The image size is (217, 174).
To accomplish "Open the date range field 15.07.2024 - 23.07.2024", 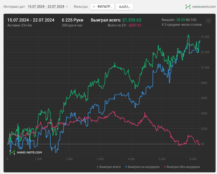I will click(x=46, y=7).
